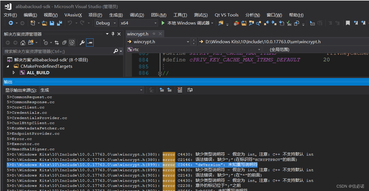Click the Save All icon
The image size is (369, 191).
coord(59,23)
